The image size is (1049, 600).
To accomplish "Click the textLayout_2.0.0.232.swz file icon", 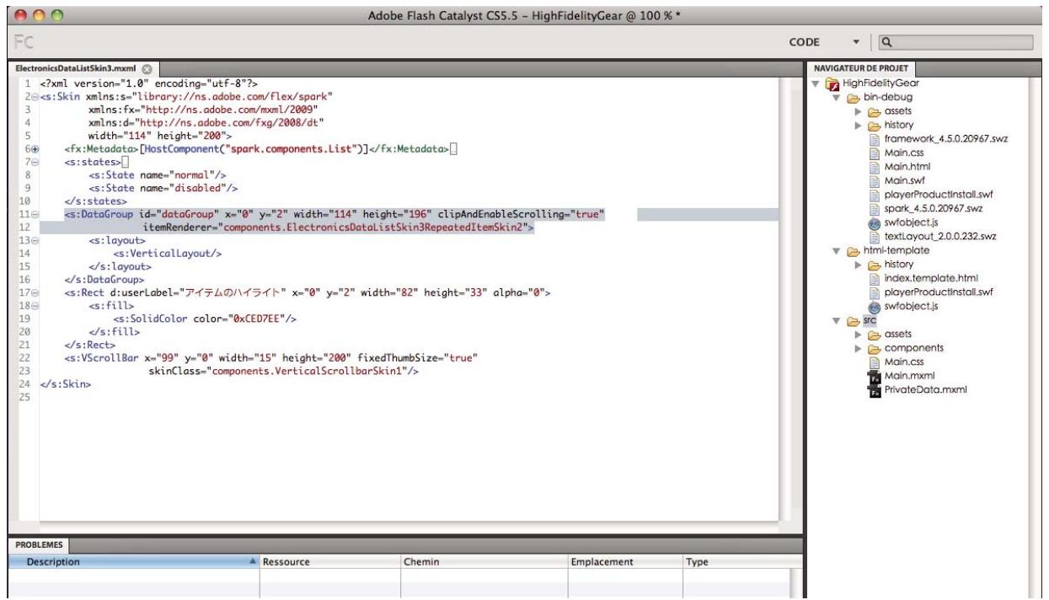I will pos(875,235).
